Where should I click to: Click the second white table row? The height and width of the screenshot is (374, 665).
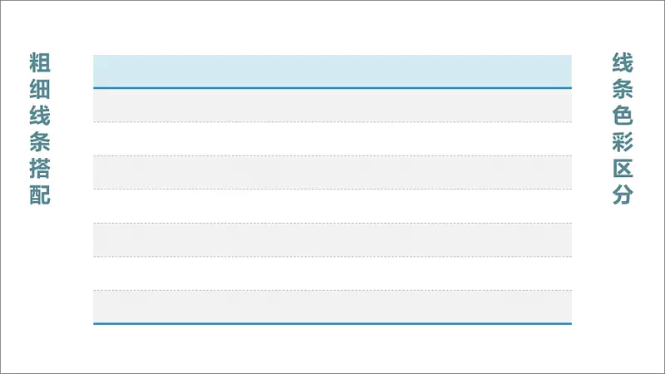(x=332, y=206)
